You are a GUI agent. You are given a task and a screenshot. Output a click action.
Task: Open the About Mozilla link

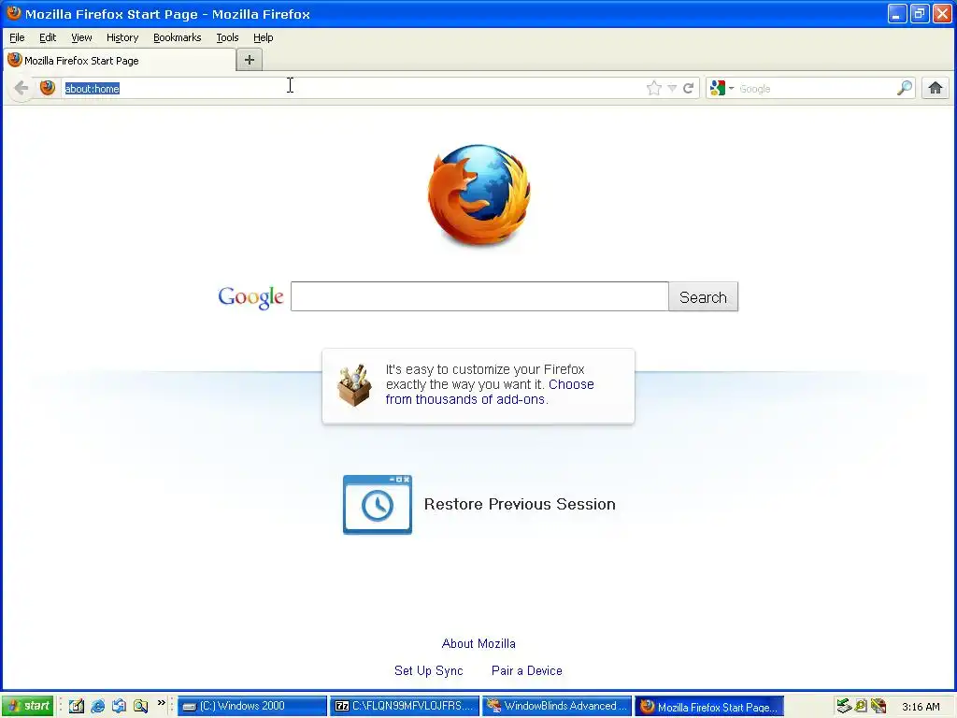pyautogui.click(x=478, y=643)
